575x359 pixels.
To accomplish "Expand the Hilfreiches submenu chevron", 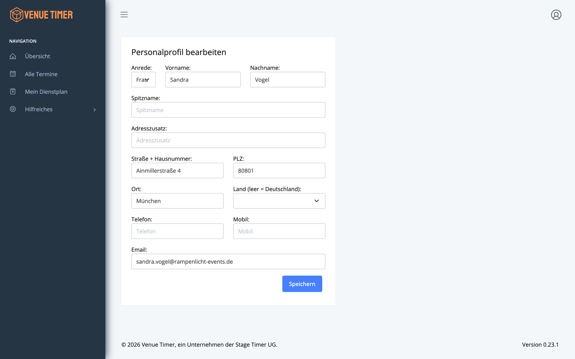I will click(95, 110).
